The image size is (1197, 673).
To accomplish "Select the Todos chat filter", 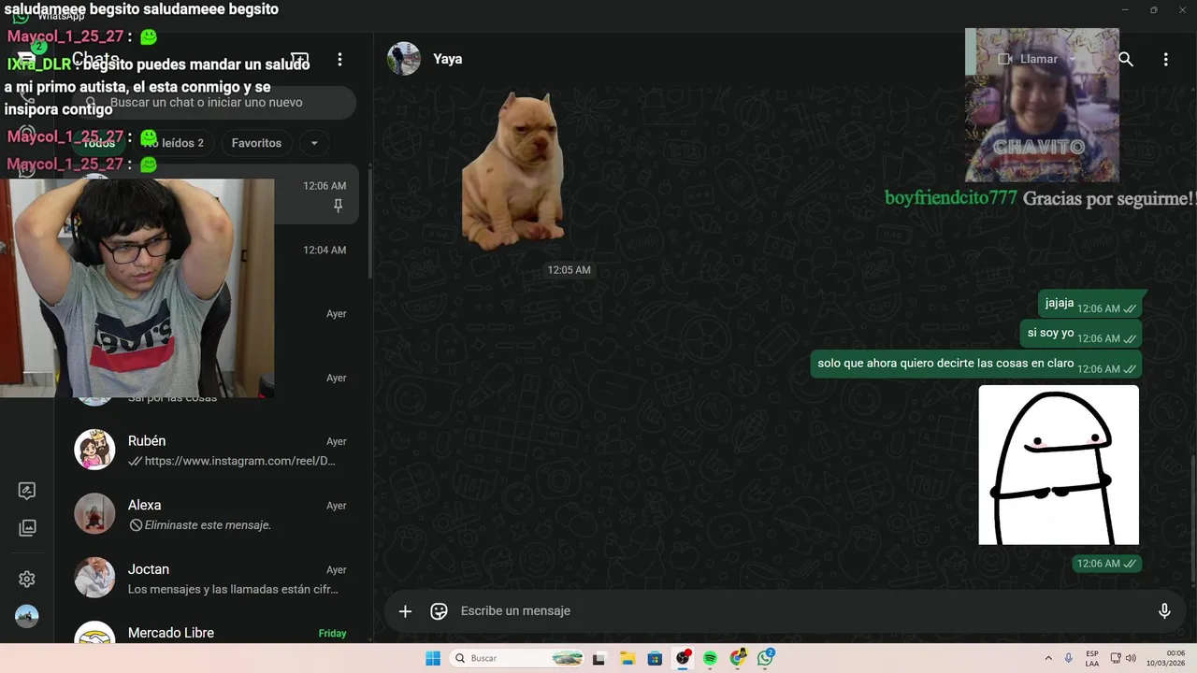I will pyautogui.click(x=98, y=143).
